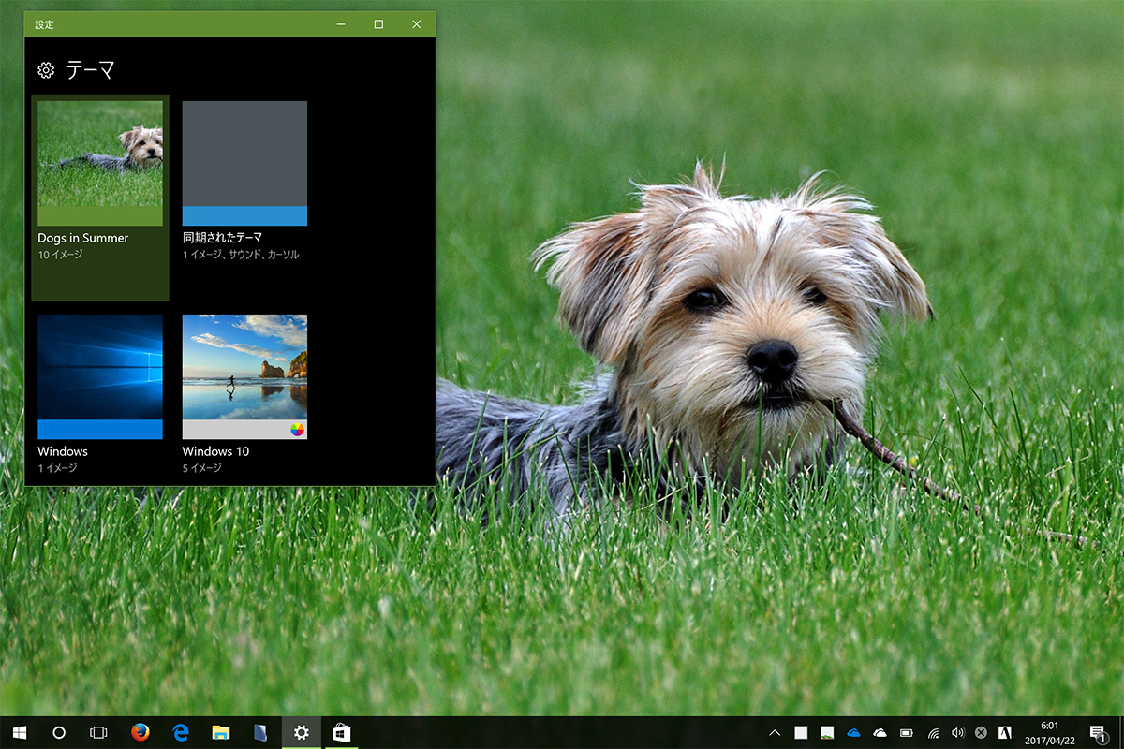Launch Firefox from the taskbar
The height and width of the screenshot is (749, 1124).
(140, 732)
